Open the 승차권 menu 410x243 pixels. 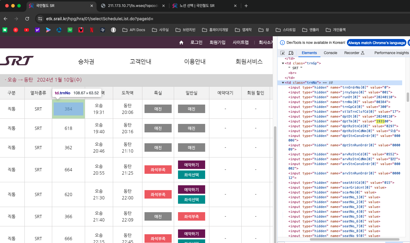coord(86,62)
